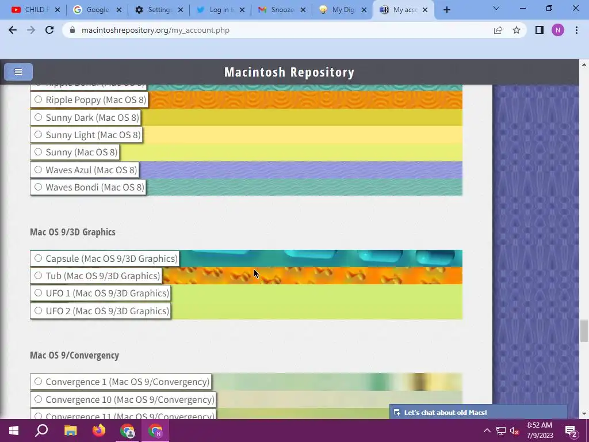This screenshot has width=589, height=442.
Task: Click Mac OS 9/3D Graphics heading
Action: coord(72,232)
